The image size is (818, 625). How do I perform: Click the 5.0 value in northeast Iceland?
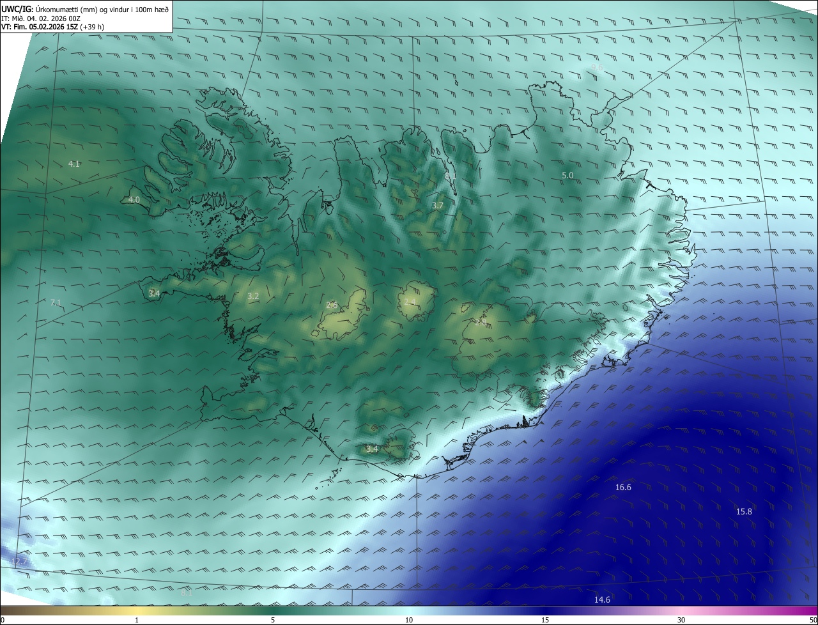[x=567, y=175]
